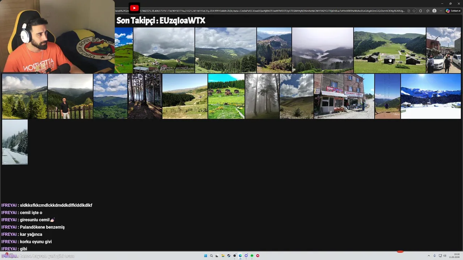Open photo of snowy mountains under sun
463x260 pixels.
(431, 96)
